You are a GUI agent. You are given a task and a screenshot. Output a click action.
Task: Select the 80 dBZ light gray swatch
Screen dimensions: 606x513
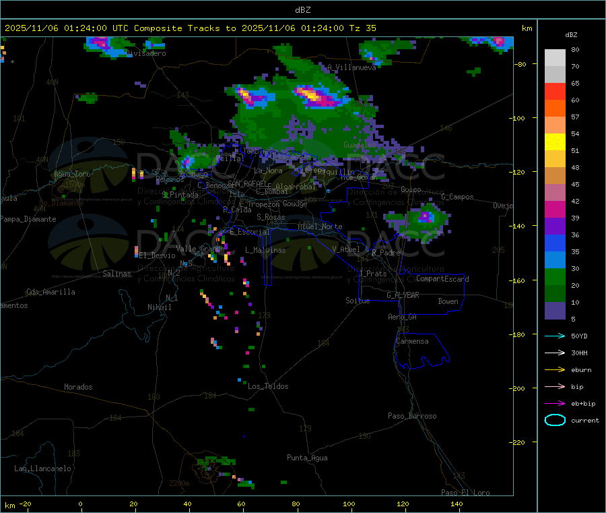tap(555, 58)
